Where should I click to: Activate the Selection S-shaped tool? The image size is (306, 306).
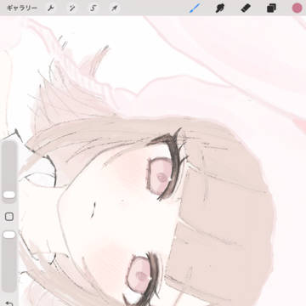coord(93,8)
